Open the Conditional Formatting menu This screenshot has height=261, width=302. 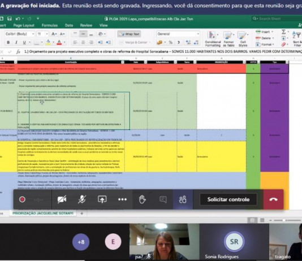click(213, 39)
